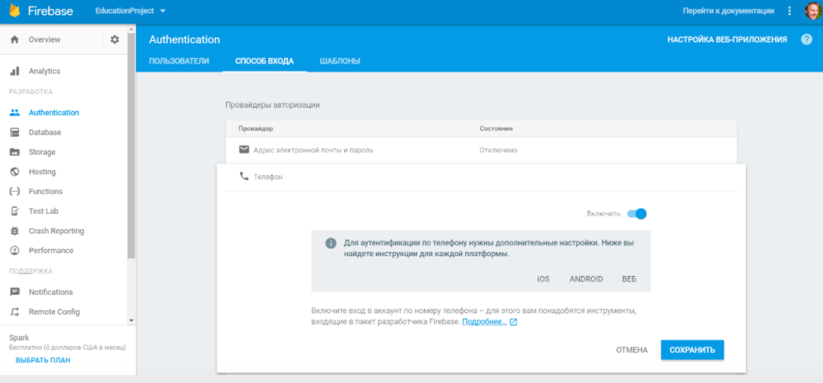
Task: Click the ОТМЕНА button
Action: [632, 350]
